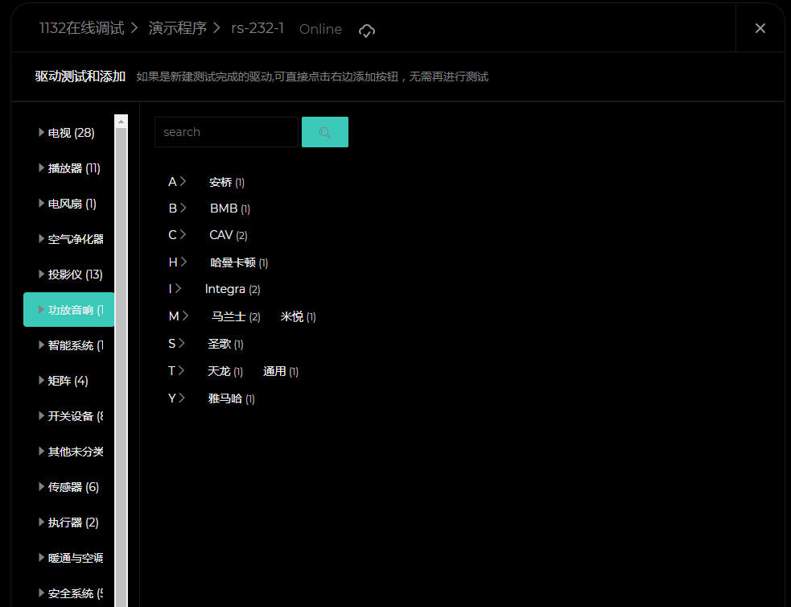Click the letter S index chevron
The image size is (791, 607).
[182, 344]
